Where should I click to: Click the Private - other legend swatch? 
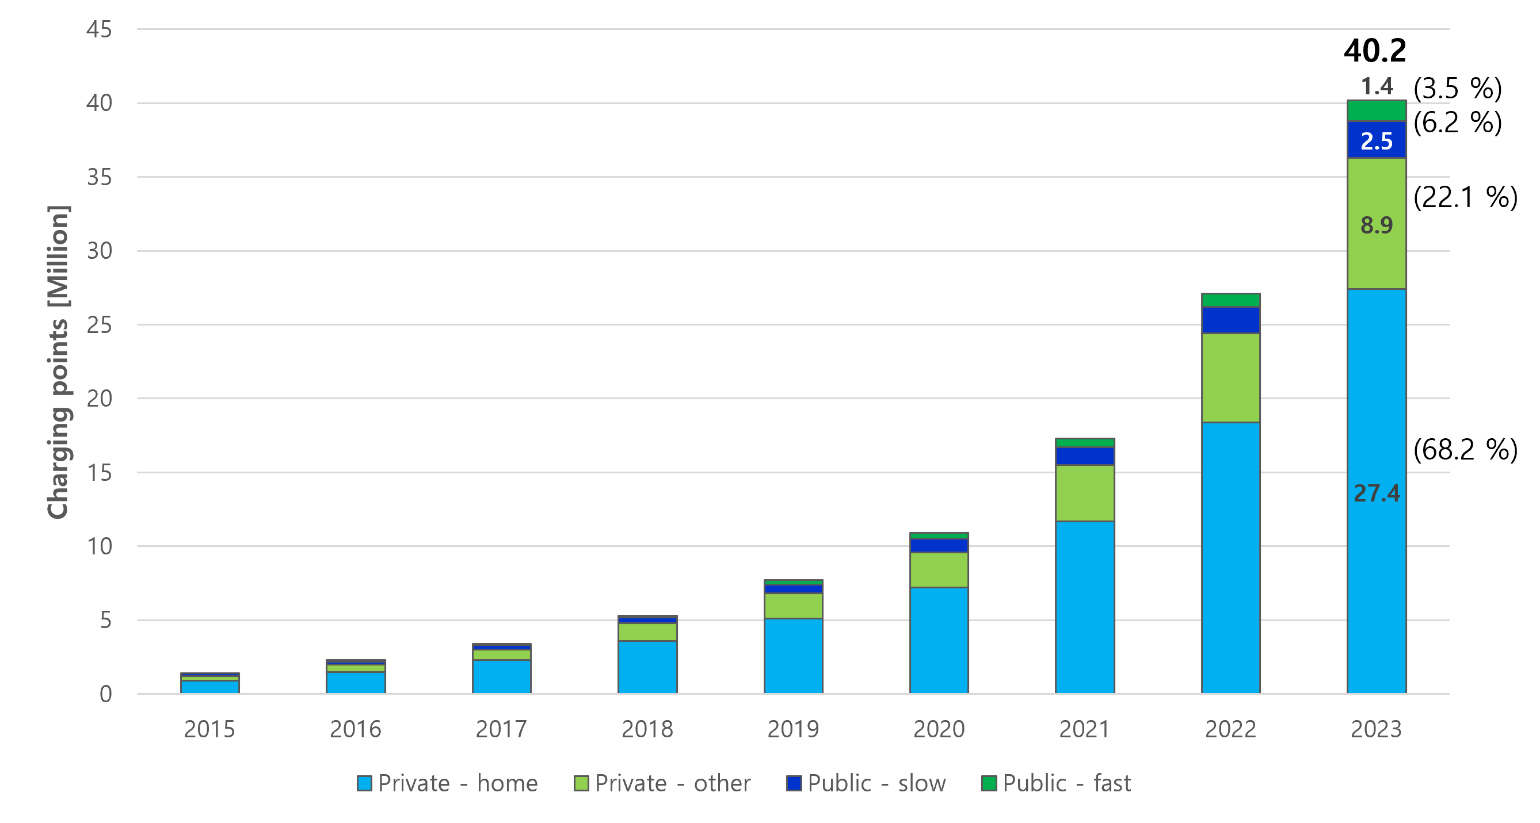581,783
